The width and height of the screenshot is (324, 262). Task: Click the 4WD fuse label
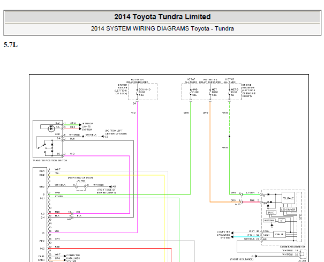195,93
